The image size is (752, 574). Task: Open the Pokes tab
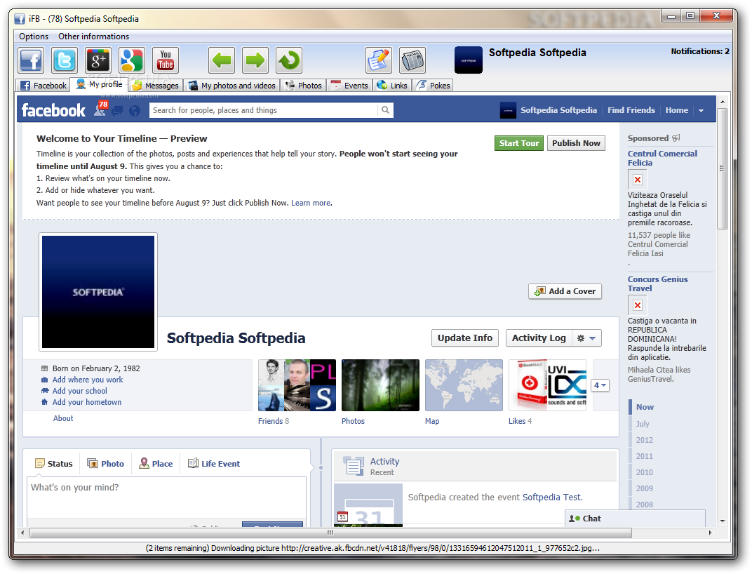tap(433, 86)
